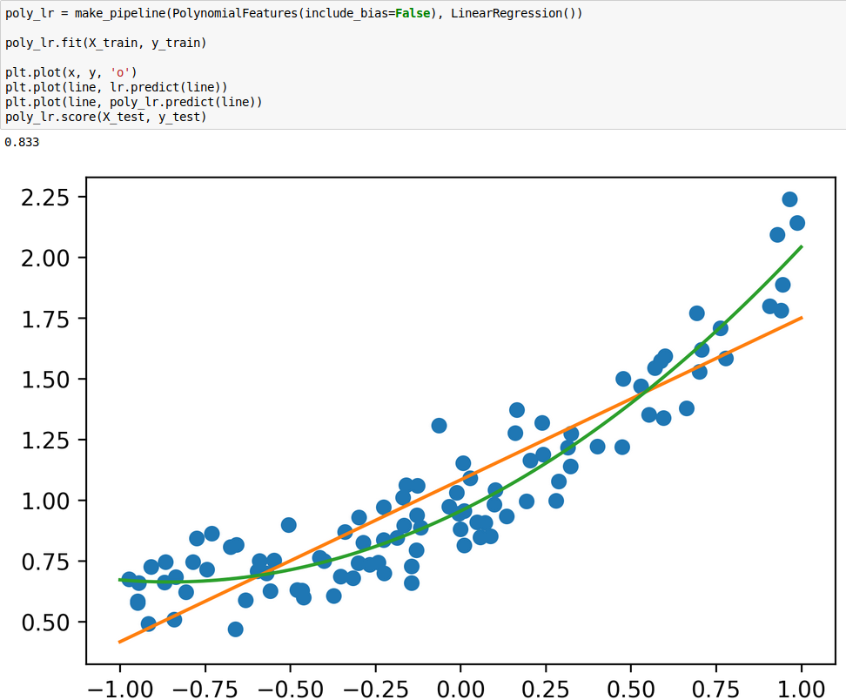Click the highest blue data point
Viewport: 846px width, 700px height.
pyautogui.click(x=789, y=199)
